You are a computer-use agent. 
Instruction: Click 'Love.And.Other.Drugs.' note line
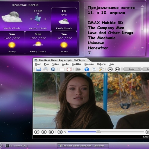[x=111, y=33]
